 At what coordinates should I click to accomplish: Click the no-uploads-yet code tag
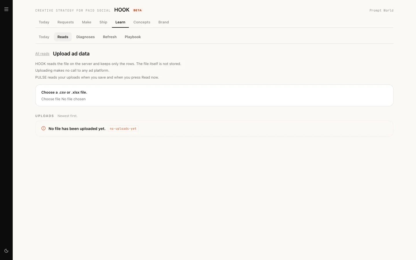[123, 129]
